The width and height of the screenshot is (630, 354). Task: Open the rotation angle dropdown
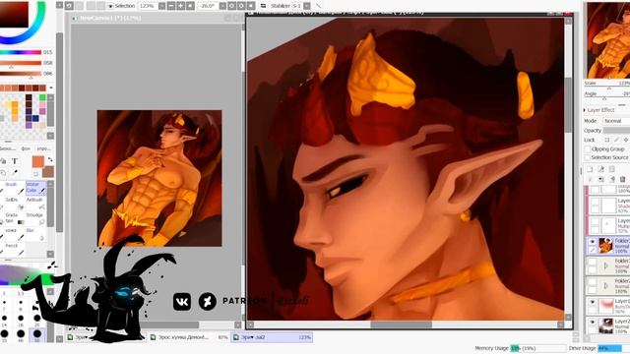(x=222, y=6)
